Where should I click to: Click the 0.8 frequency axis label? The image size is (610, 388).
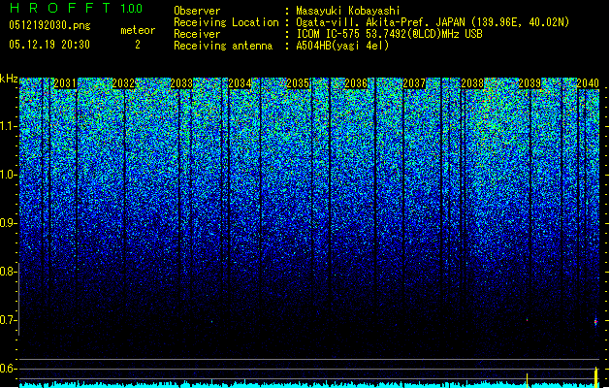click(x=8, y=272)
